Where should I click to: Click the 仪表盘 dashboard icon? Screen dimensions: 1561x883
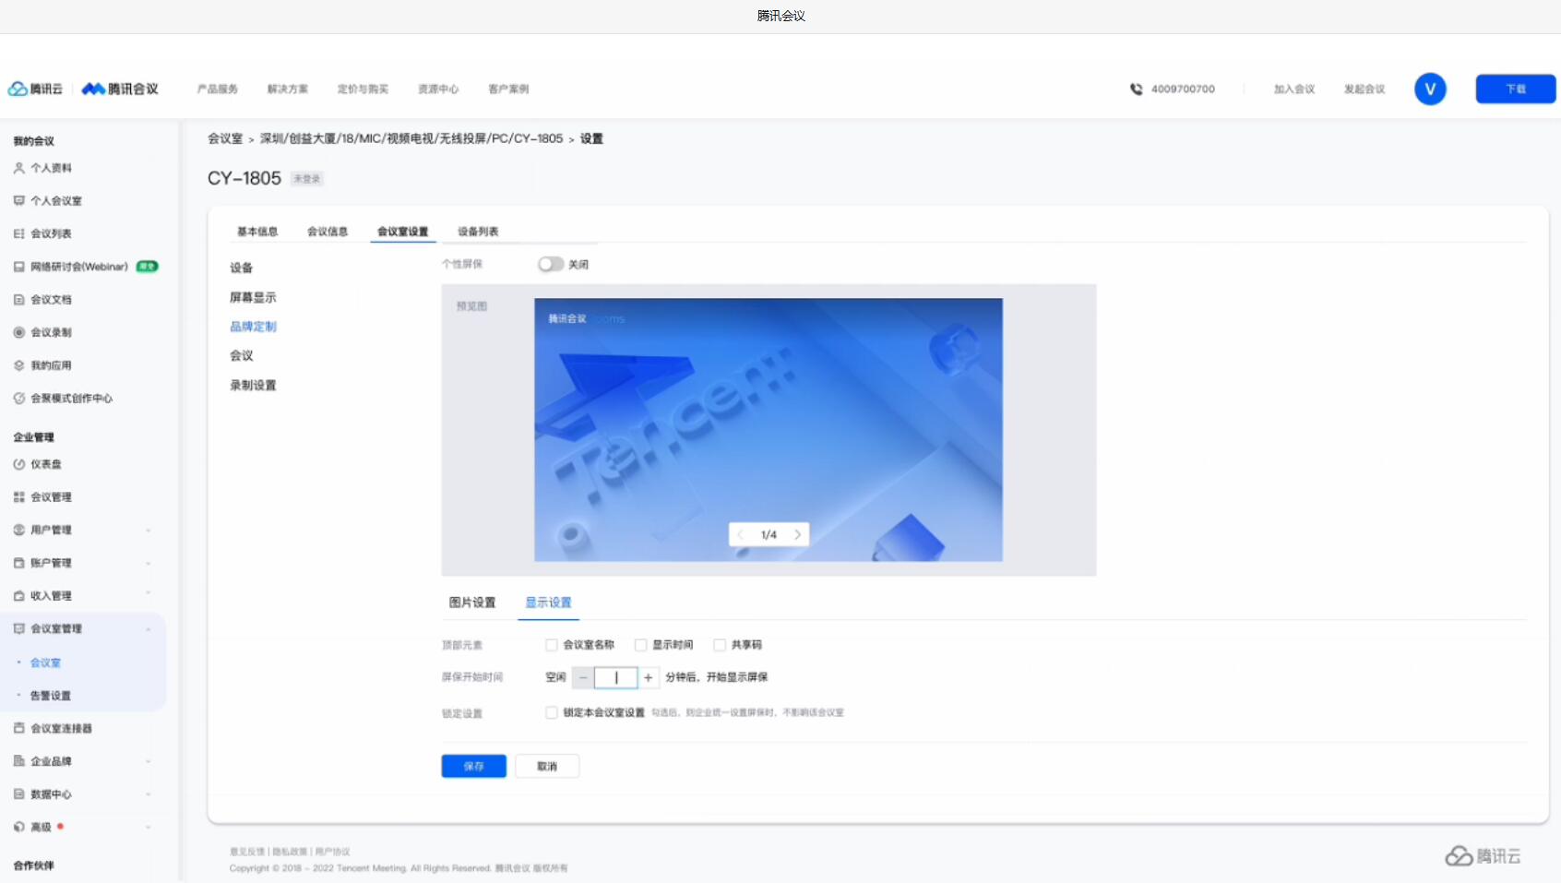tap(18, 464)
